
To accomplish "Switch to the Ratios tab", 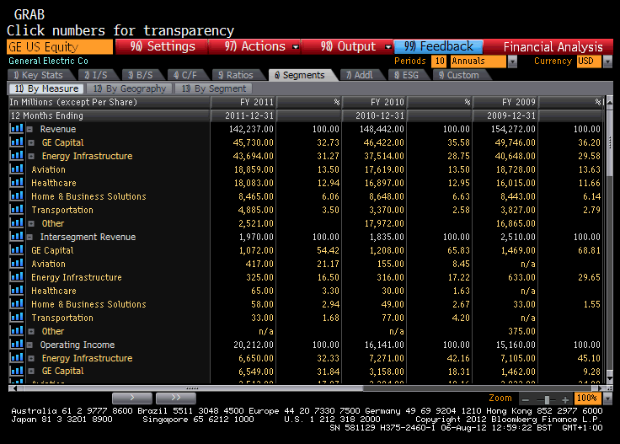I will click(x=236, y=75).
